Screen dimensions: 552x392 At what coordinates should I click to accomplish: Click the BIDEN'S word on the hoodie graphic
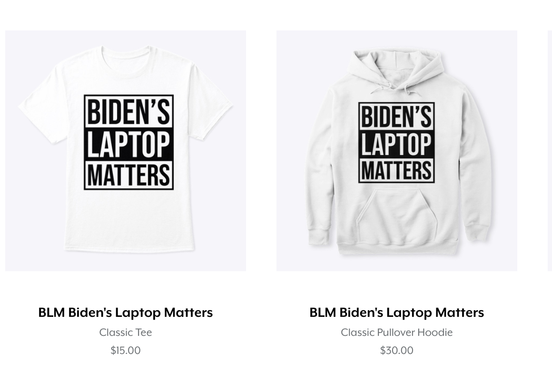coord(396,117)
